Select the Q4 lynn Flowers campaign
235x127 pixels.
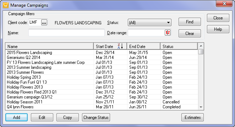tap(102, 107)
